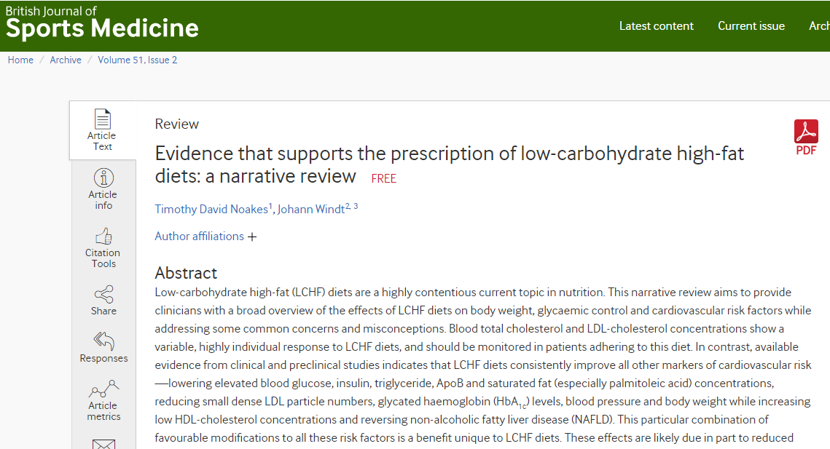Open the Latest content menu item
This screenshot has width=830, height=449.
coord(656,26)
